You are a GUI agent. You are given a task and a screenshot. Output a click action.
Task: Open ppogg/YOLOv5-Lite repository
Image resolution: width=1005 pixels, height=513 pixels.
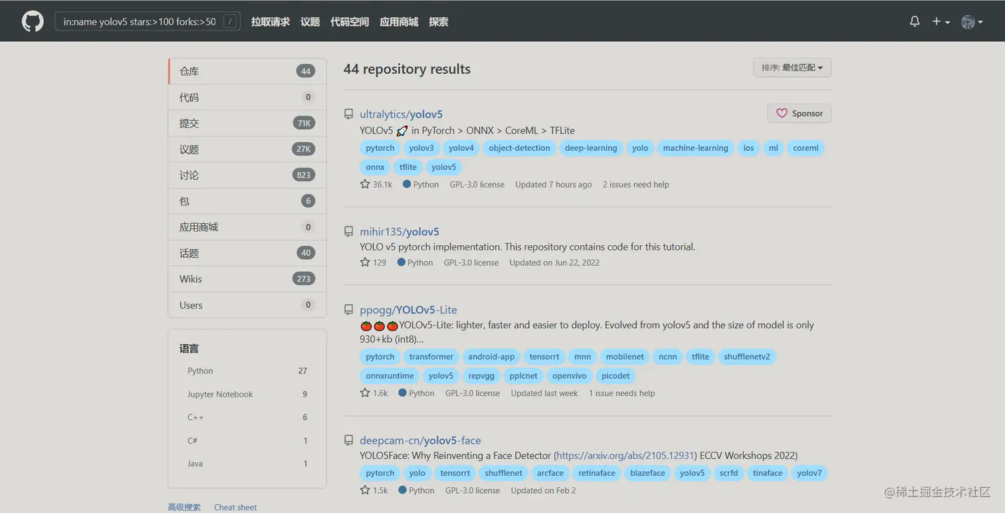pyautogui.click(x=408, y=310)
